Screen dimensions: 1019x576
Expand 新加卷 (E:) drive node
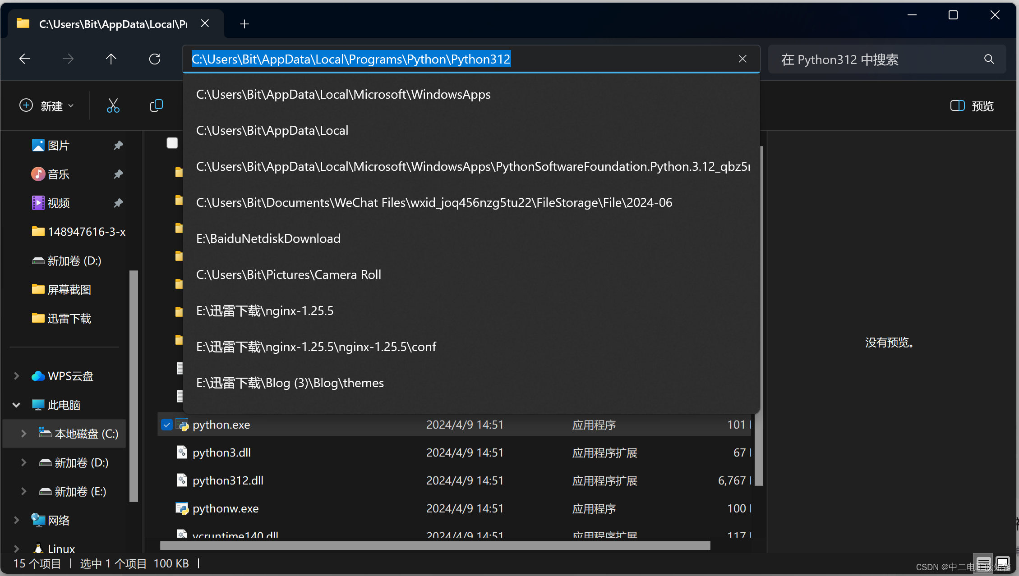(x=23, y=491)
